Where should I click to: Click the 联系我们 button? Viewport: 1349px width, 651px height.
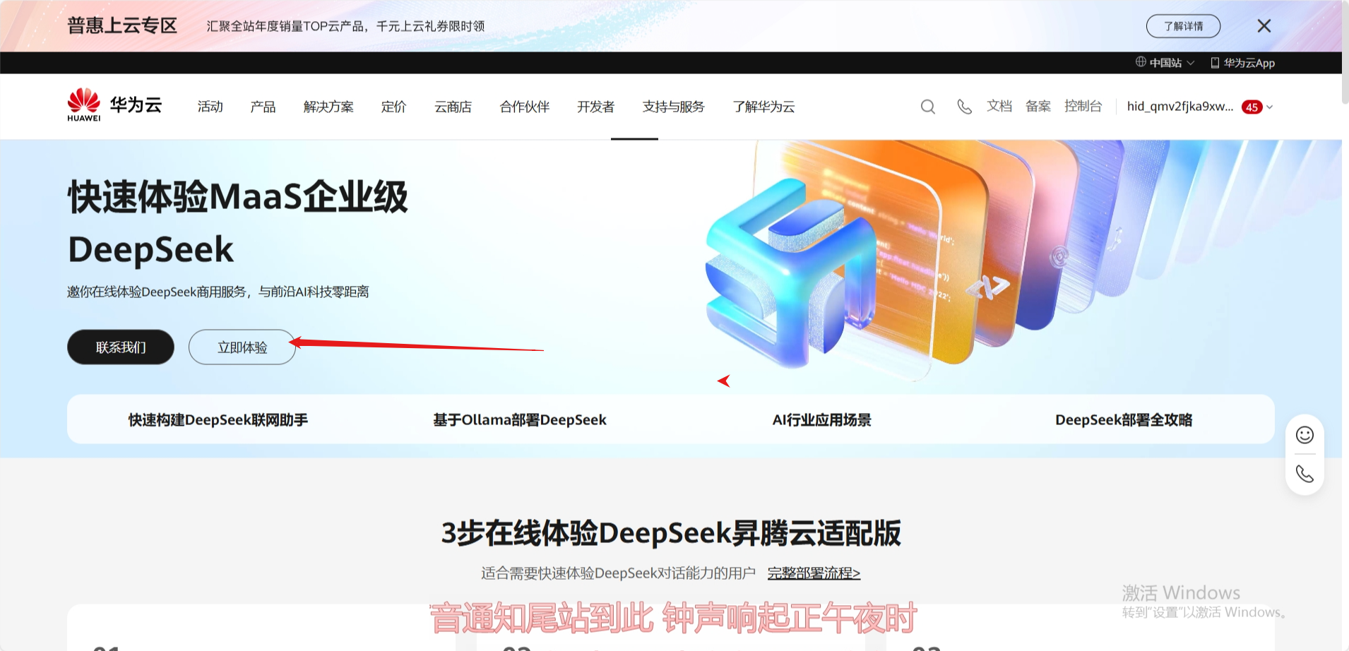(x=121, y=347)
